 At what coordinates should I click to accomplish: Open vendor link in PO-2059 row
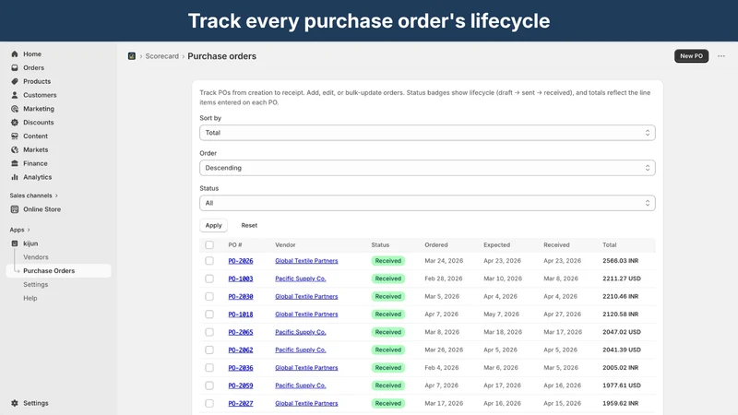301,385
